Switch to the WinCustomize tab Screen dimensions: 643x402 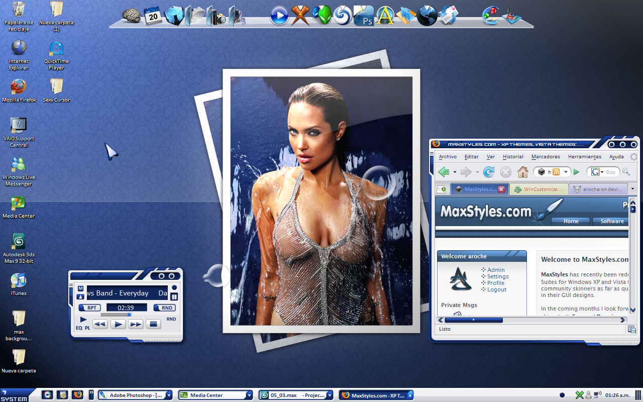coord(540,189)
